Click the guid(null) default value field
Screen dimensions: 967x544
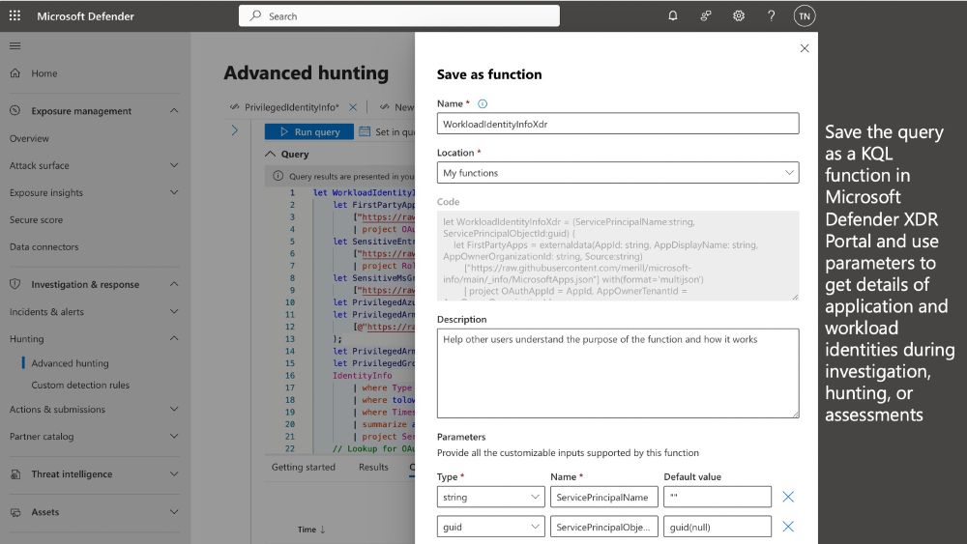718,527
